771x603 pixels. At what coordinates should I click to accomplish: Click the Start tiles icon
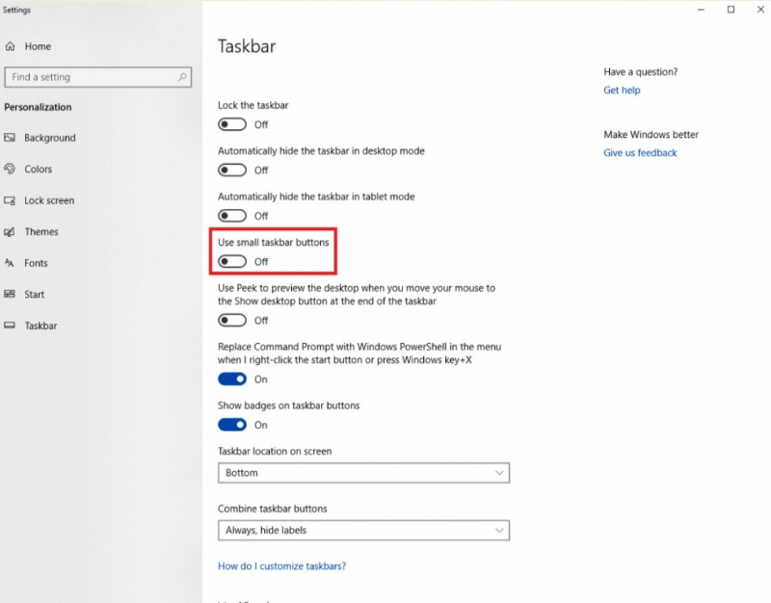click(10, 295)
